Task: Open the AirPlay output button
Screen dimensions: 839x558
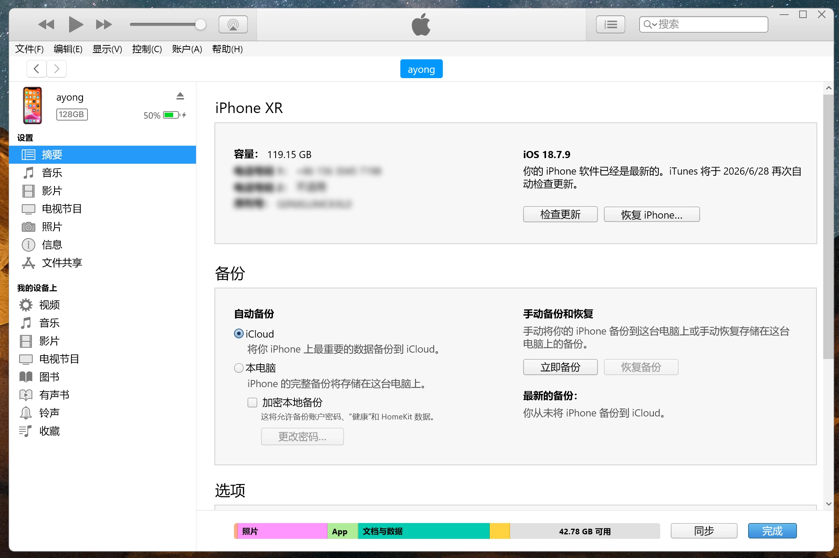Action: click(233, 25)
